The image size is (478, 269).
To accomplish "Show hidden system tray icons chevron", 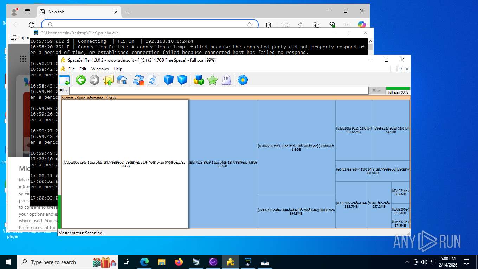I will [407, 262].
